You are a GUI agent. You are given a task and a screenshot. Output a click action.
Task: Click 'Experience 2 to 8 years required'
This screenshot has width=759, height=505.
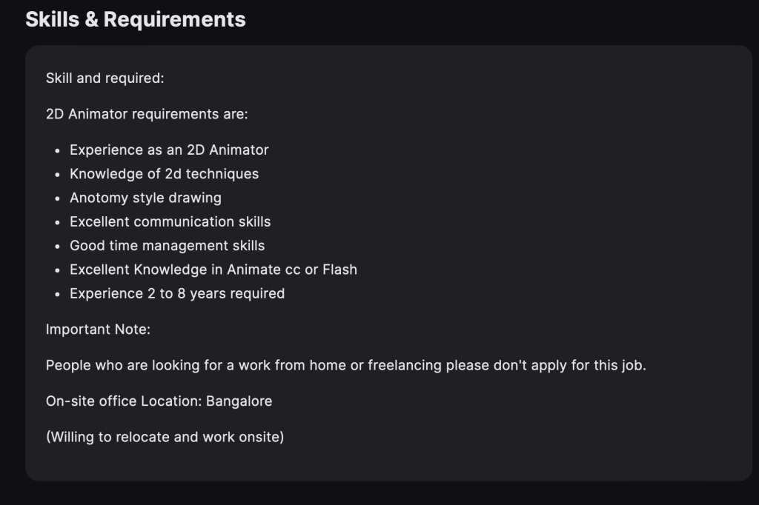177,294
